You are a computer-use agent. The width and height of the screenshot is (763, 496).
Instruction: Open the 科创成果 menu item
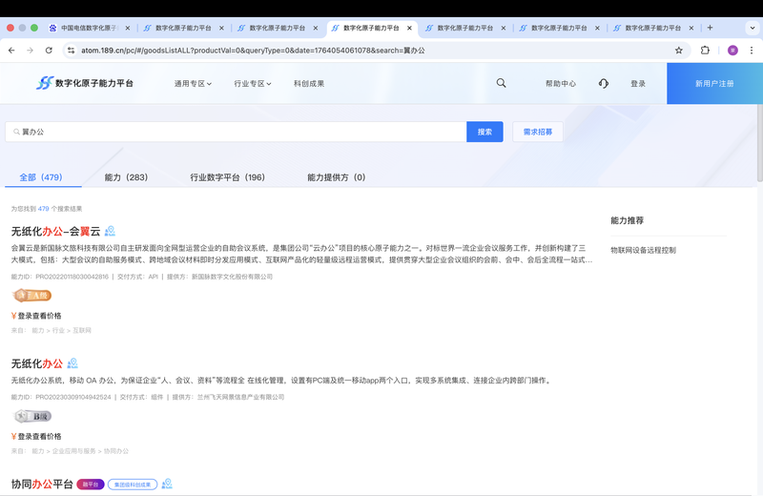[309, 83]
